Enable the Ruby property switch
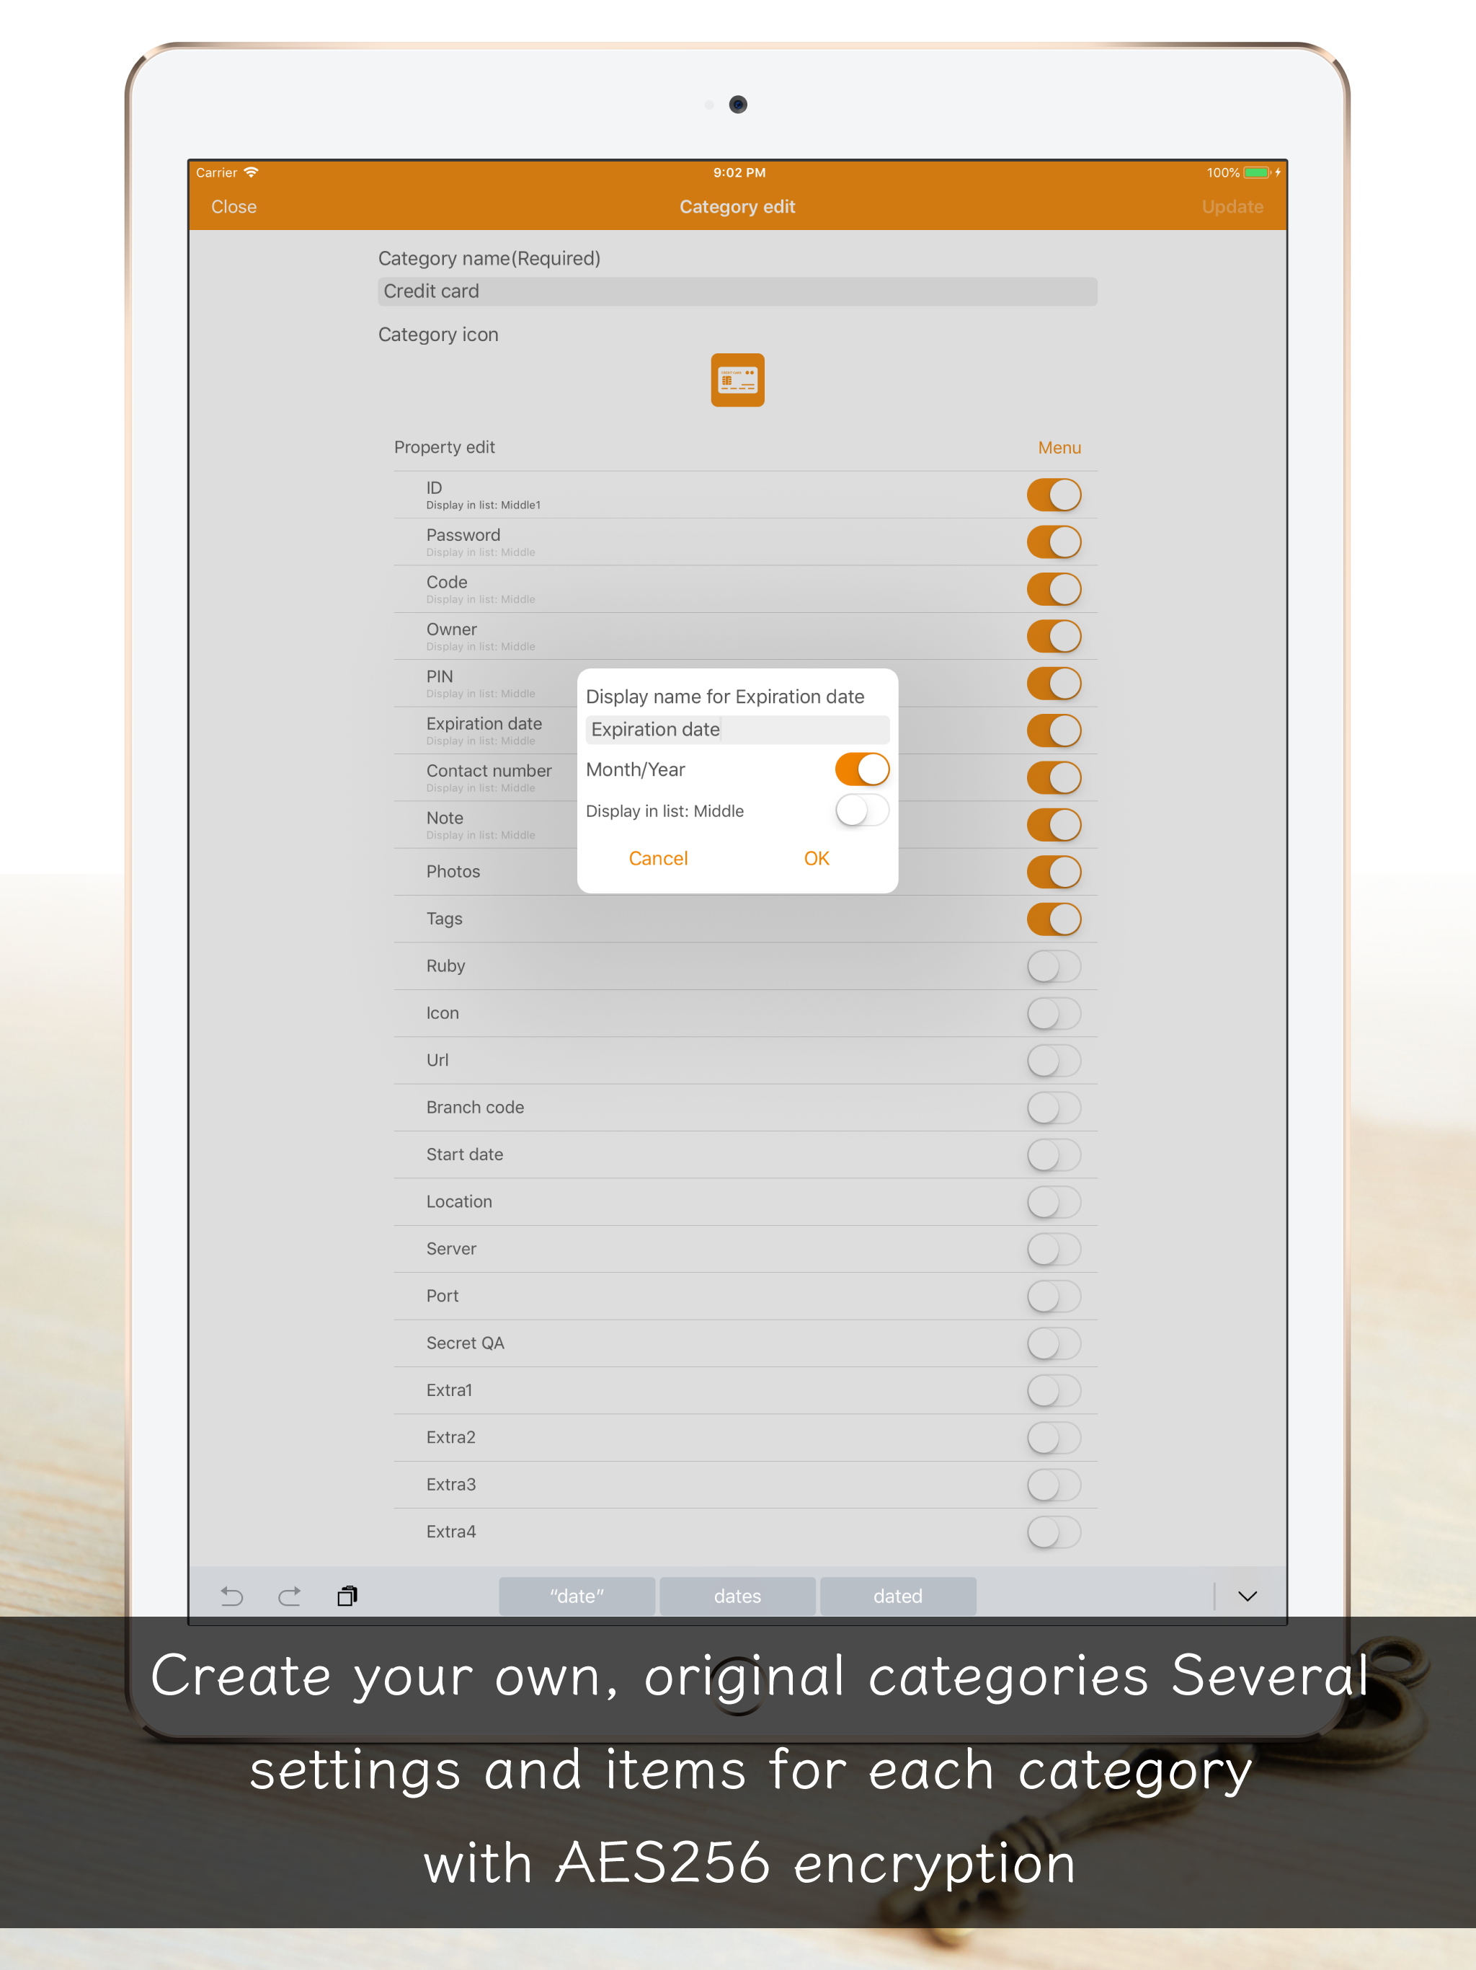1476x1970 pixels. click(1054, 966)
